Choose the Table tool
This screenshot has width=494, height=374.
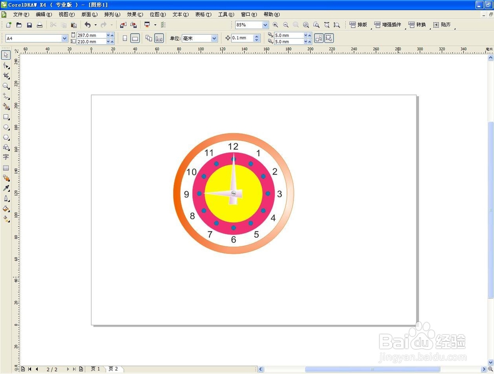pyautogui.click(x=6, y=168)
